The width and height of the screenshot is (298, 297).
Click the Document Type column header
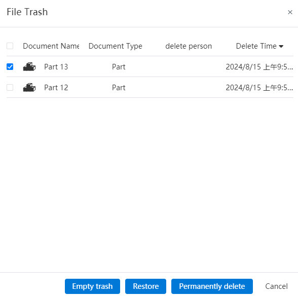tap(116, 46)
